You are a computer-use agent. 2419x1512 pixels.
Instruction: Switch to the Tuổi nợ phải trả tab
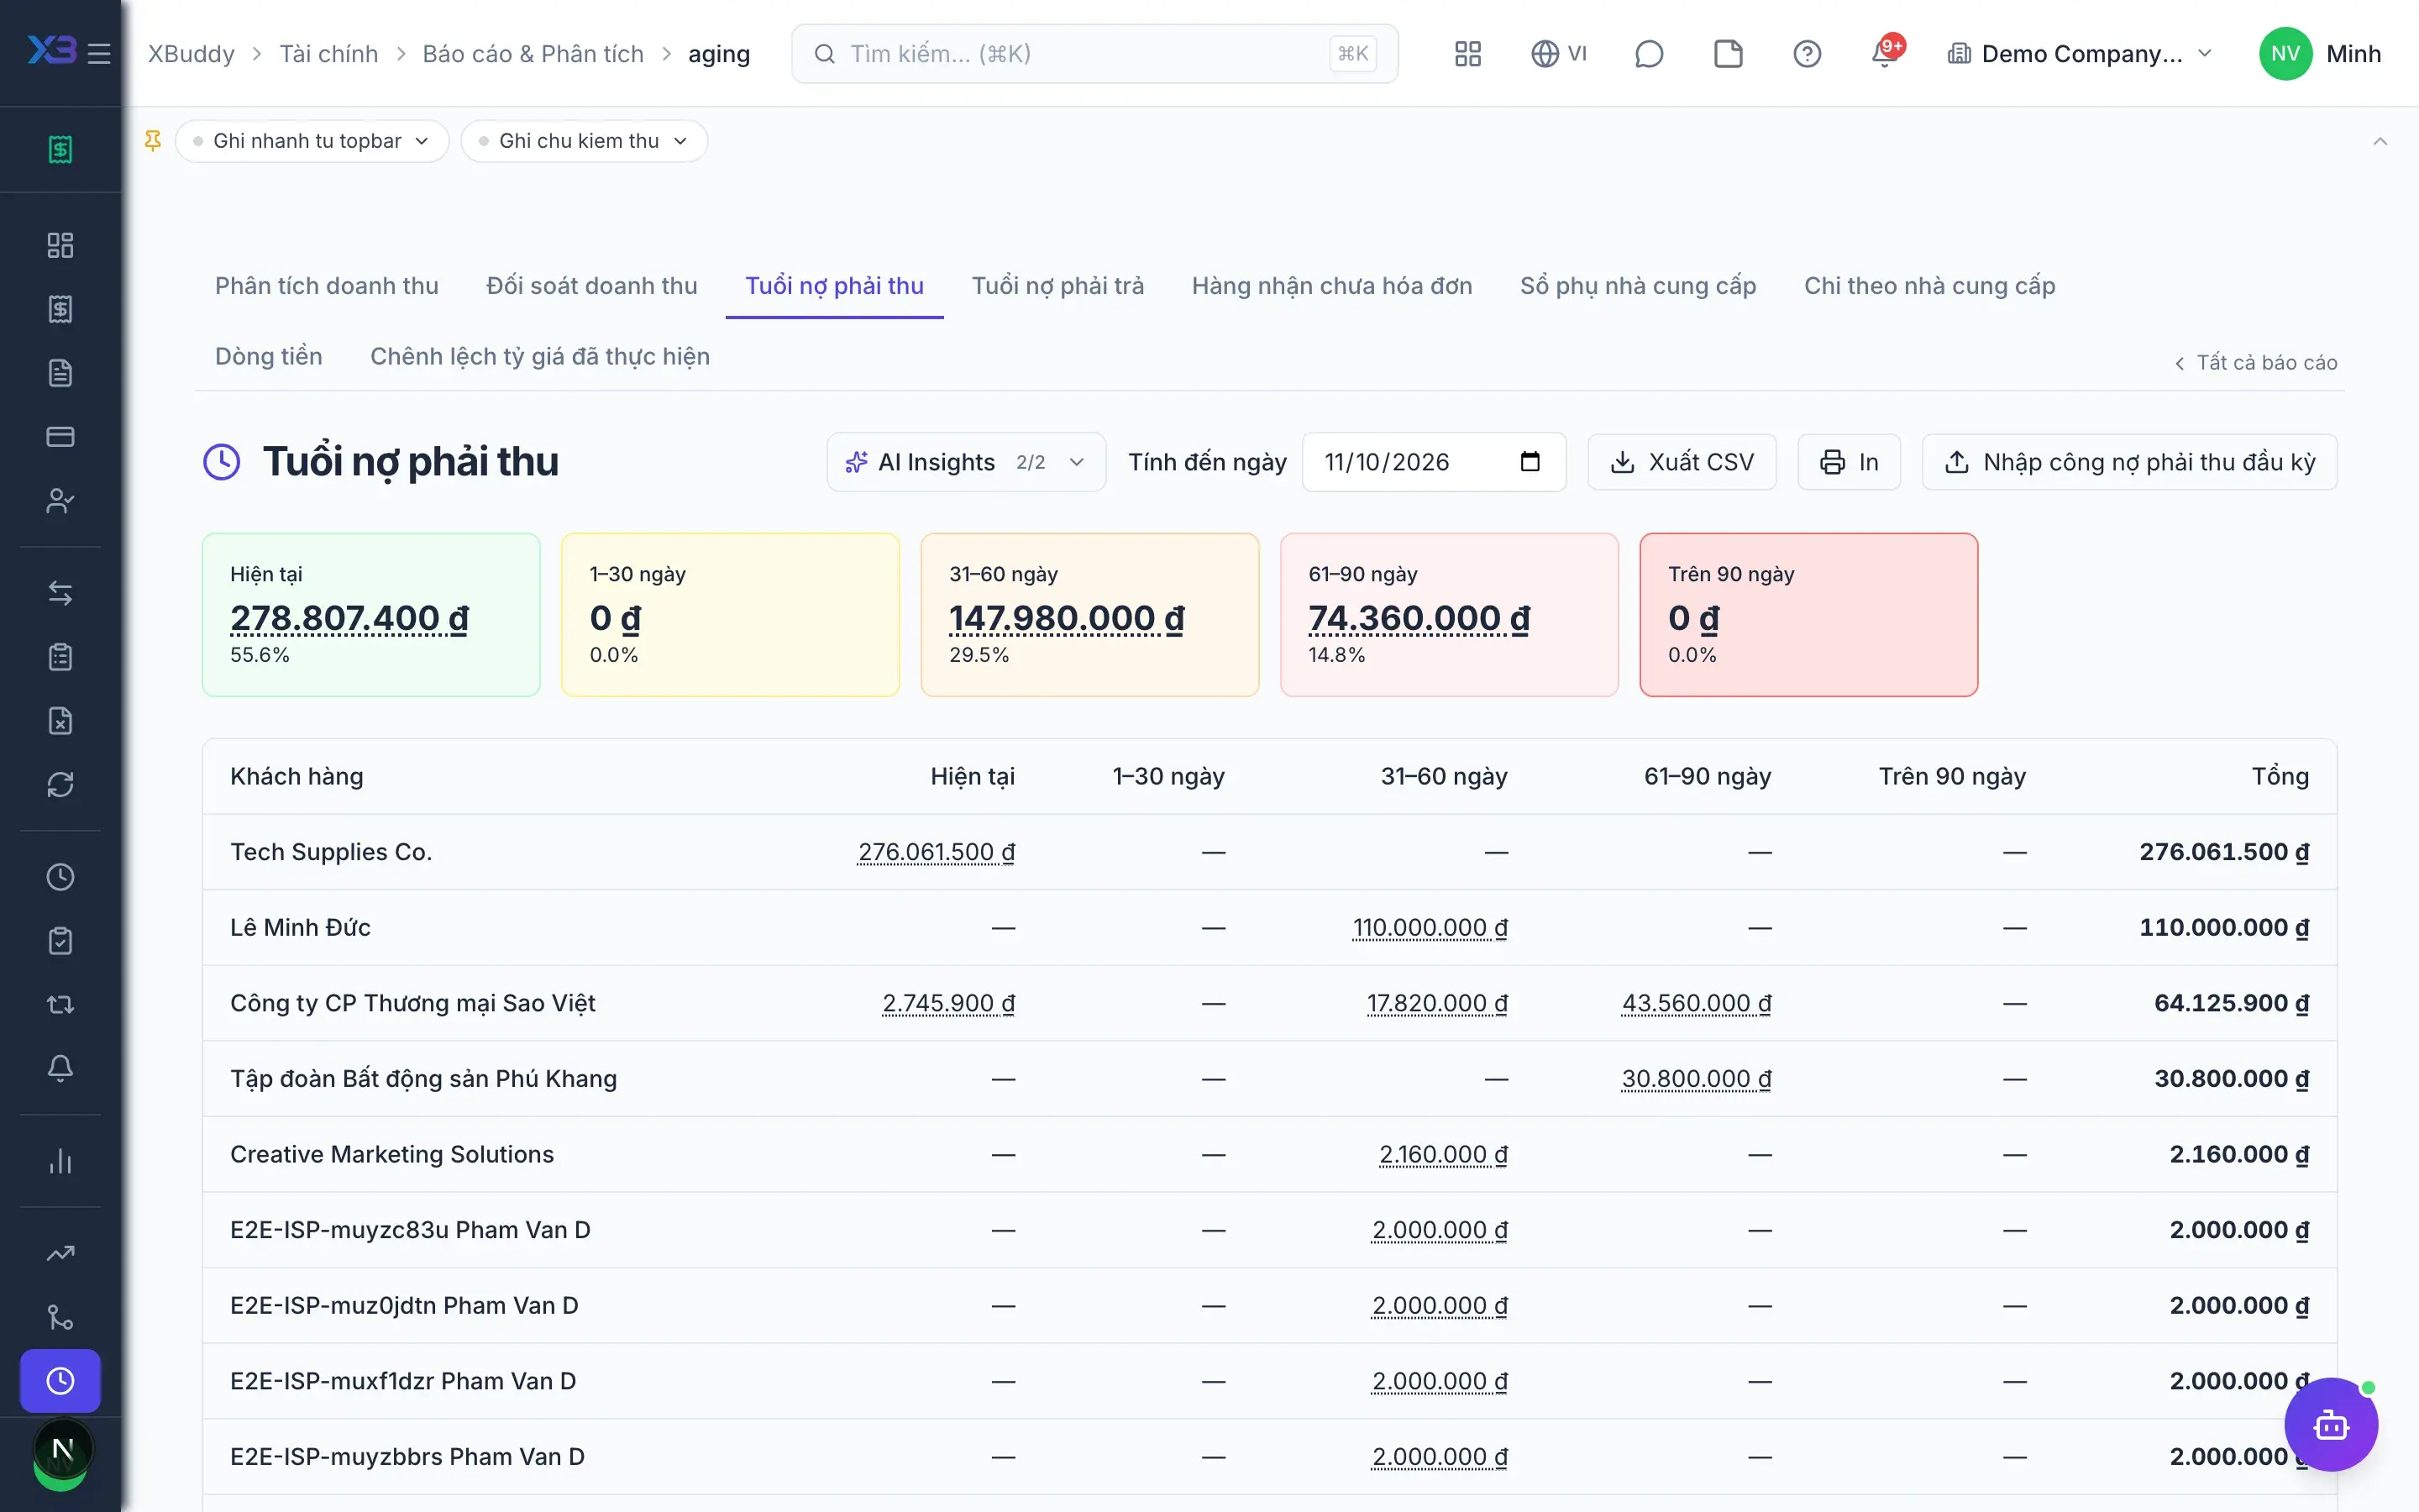(1057, 286)
